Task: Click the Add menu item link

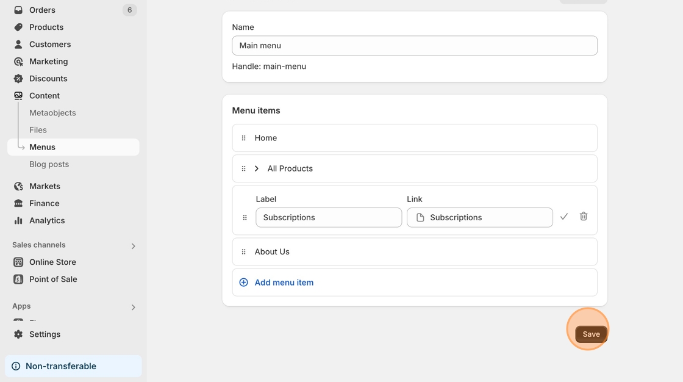Action: click(x=284, y=283)
